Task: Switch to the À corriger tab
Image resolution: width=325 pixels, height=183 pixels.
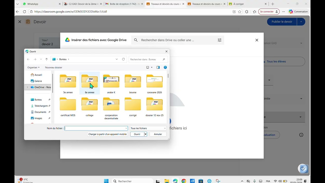Action: coord(248,4)
